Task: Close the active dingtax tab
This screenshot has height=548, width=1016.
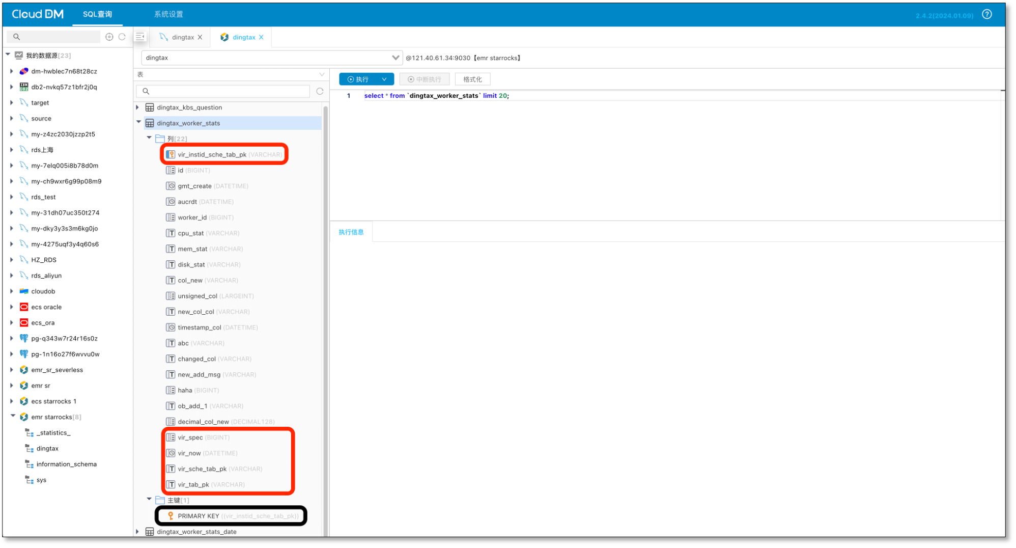Action: 261,37
